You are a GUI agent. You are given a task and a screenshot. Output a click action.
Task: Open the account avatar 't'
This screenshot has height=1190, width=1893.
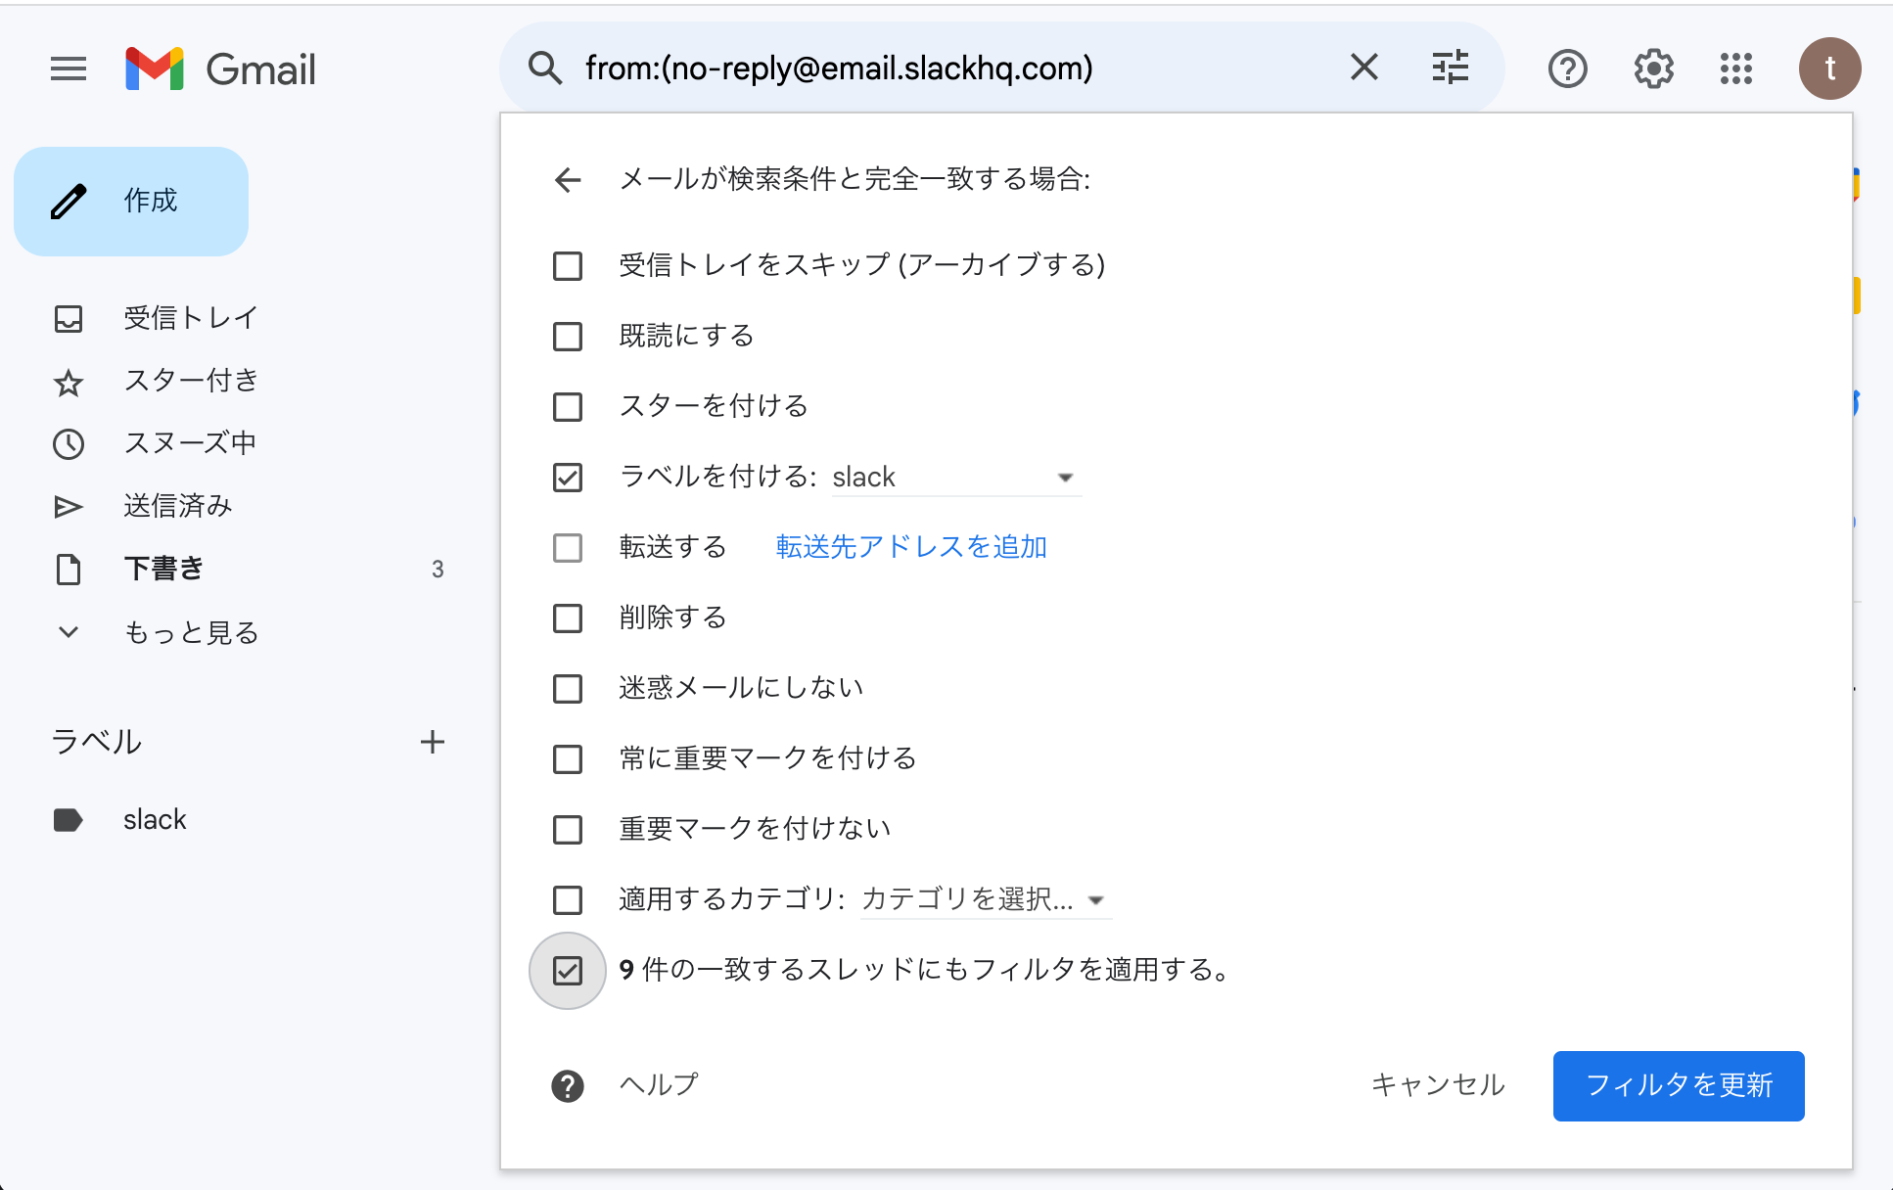pos(1829,69)
